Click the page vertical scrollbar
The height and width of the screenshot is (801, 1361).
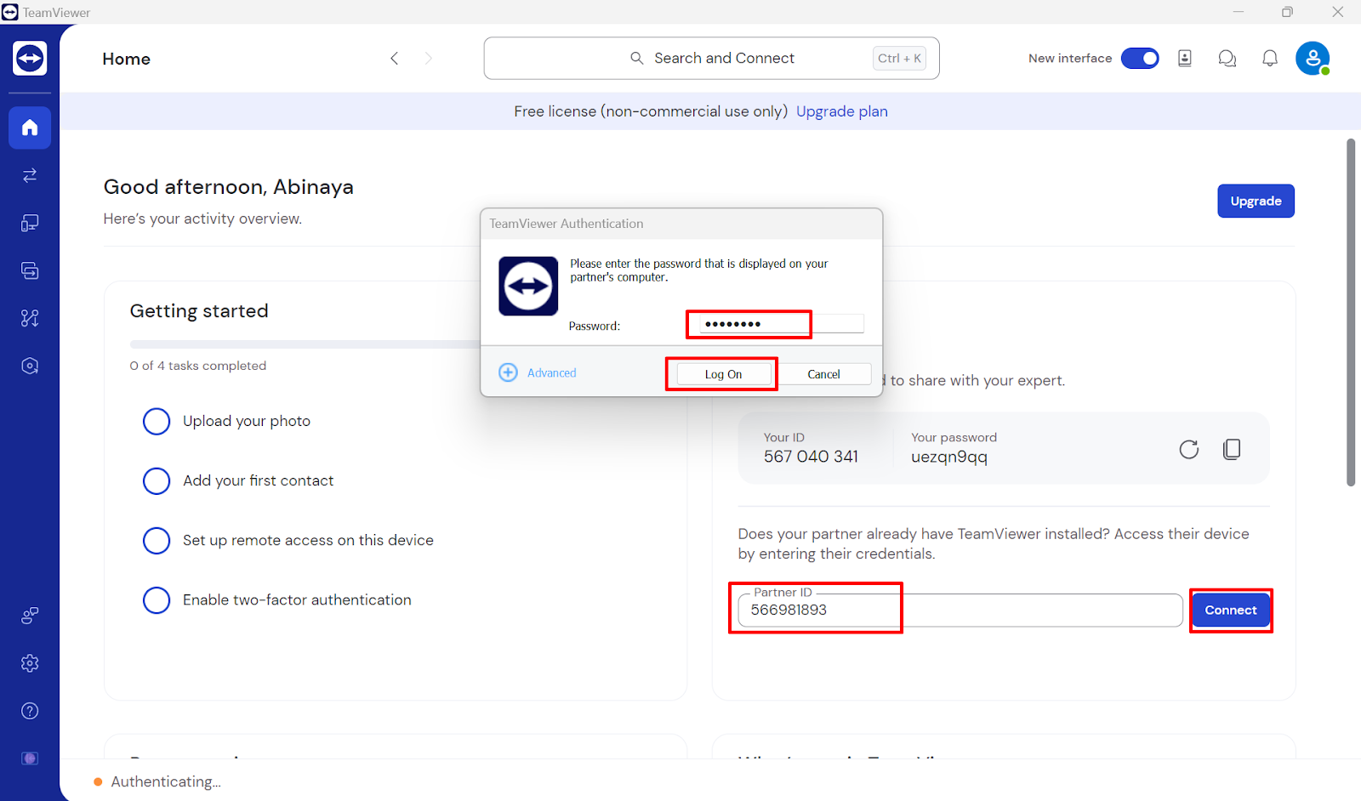coord(1351,312)
